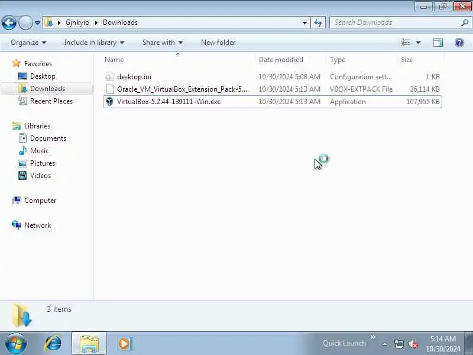
Task: Click the Music note icon
Action: coord(22,150)
